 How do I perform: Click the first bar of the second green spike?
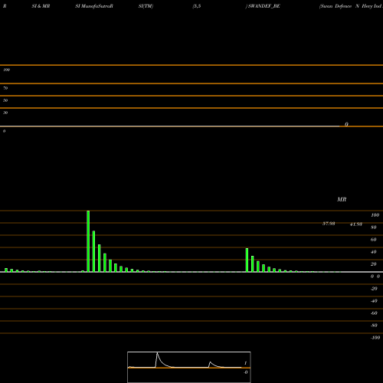click(x=247, y=260)
